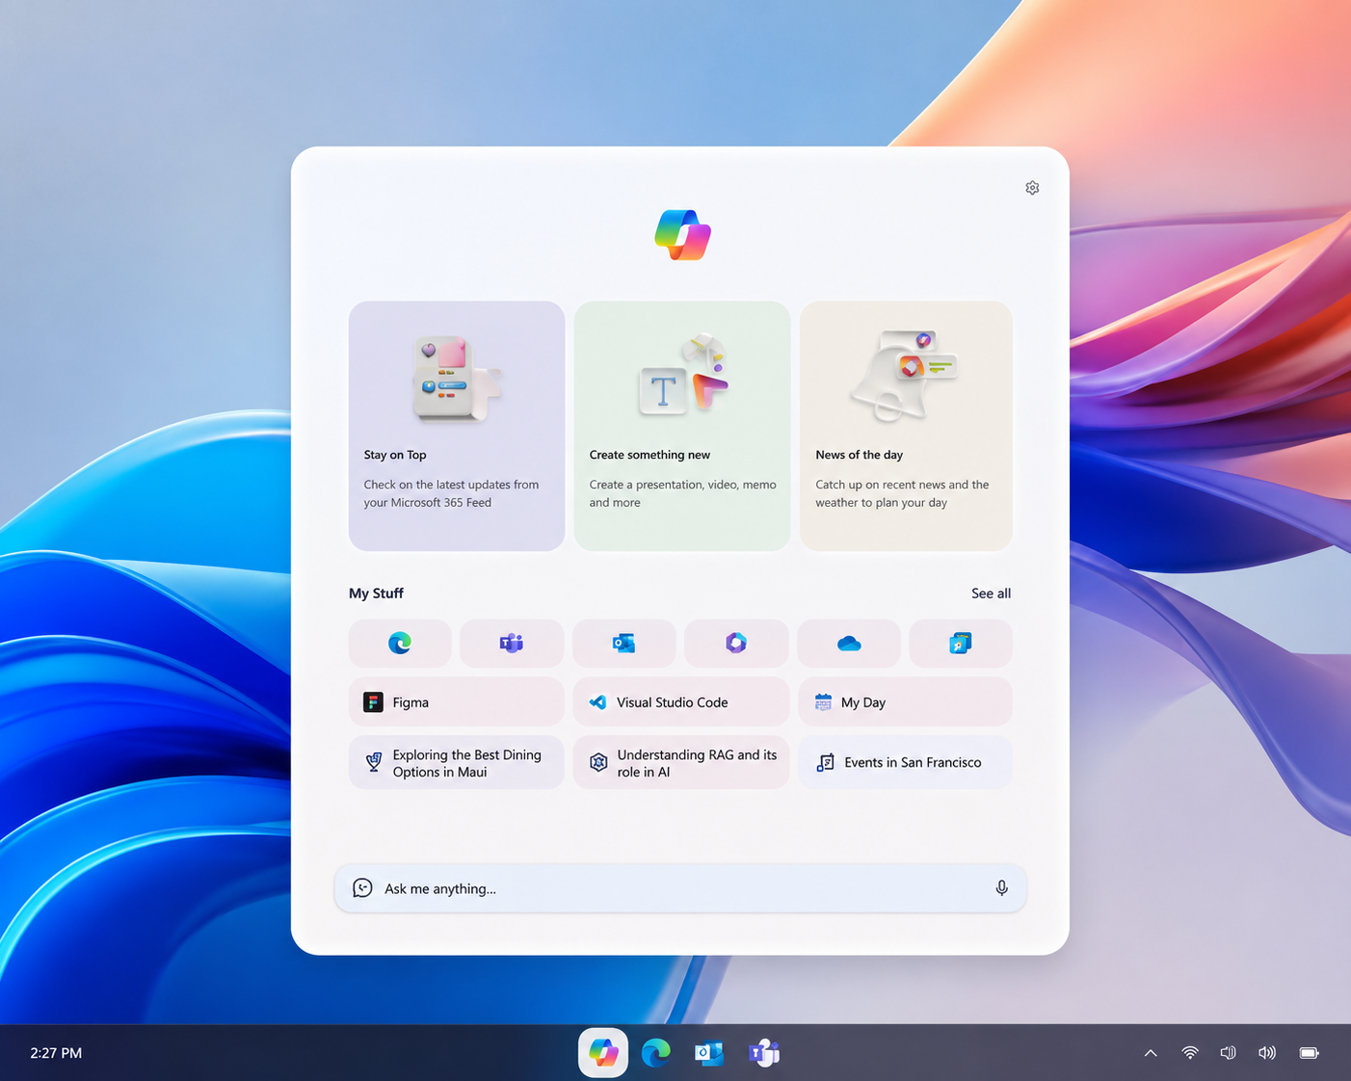Click the Copilot logo at panel top

pyautogui.click(x=682, y=235)
